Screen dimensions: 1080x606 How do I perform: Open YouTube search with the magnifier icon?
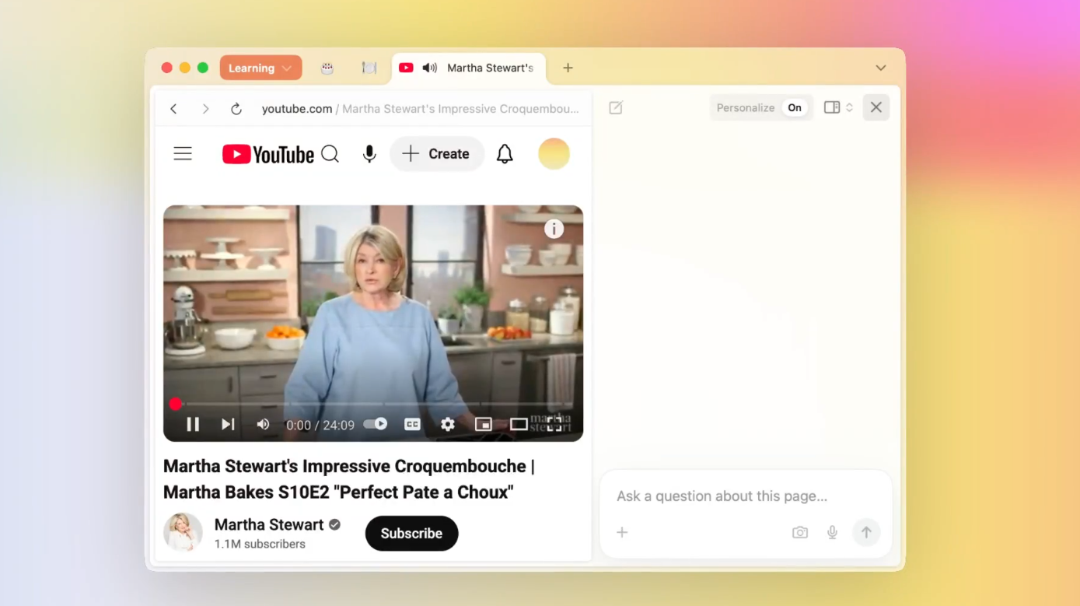pyautogui.click(x=330, y=154)
